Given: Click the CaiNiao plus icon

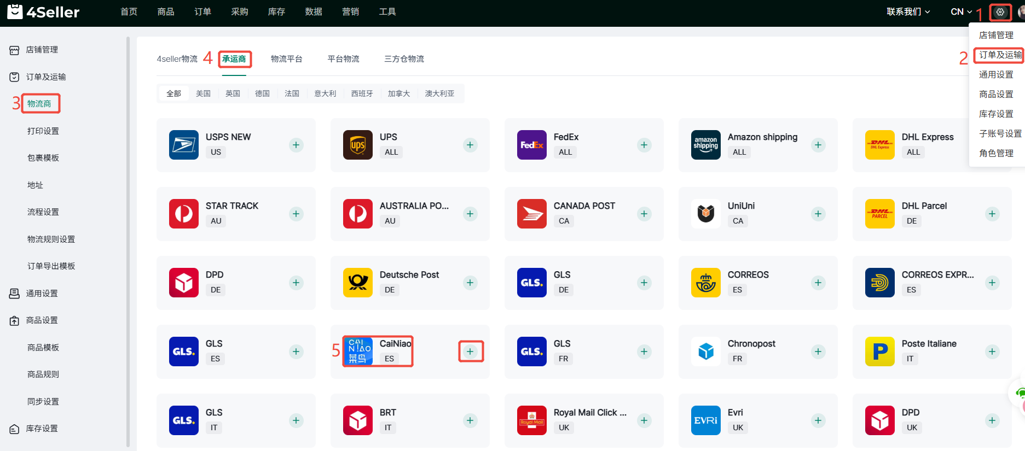Looking at the screenshot, I should tap(470, 352).
